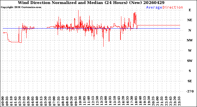The image size is (197, 107).
Task: Select the NW axis label
Action: pos(190,40)
